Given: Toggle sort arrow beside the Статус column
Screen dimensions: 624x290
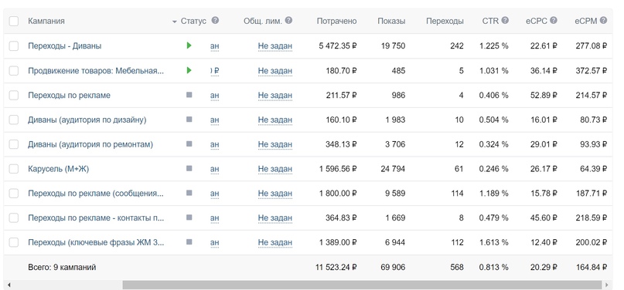Looking at the screenshot, I should click(x=174, y=22).
